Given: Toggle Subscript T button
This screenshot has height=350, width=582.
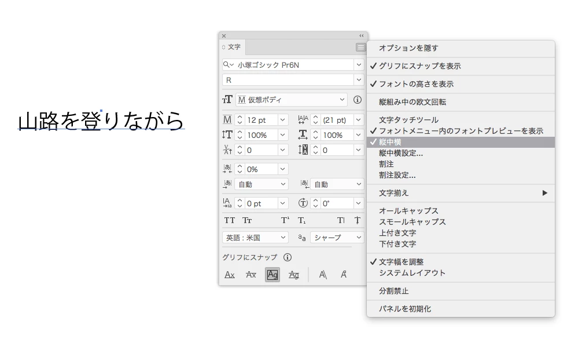Looking at the screenshot, I should (x=302, y=221).
